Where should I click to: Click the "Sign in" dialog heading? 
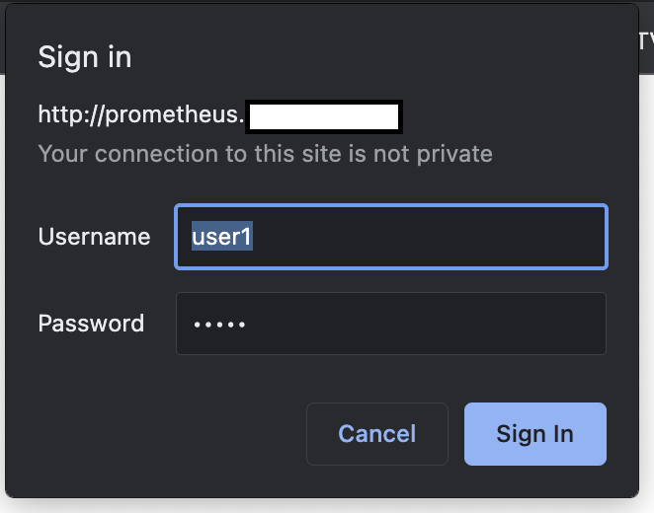pos(85,57)
